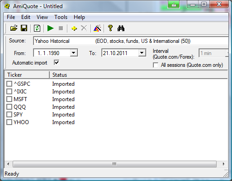Viewport: 232px width, 181px height.
Task: Enable All sessions (Quote.com only) checkbox
Action: point(156,65)
